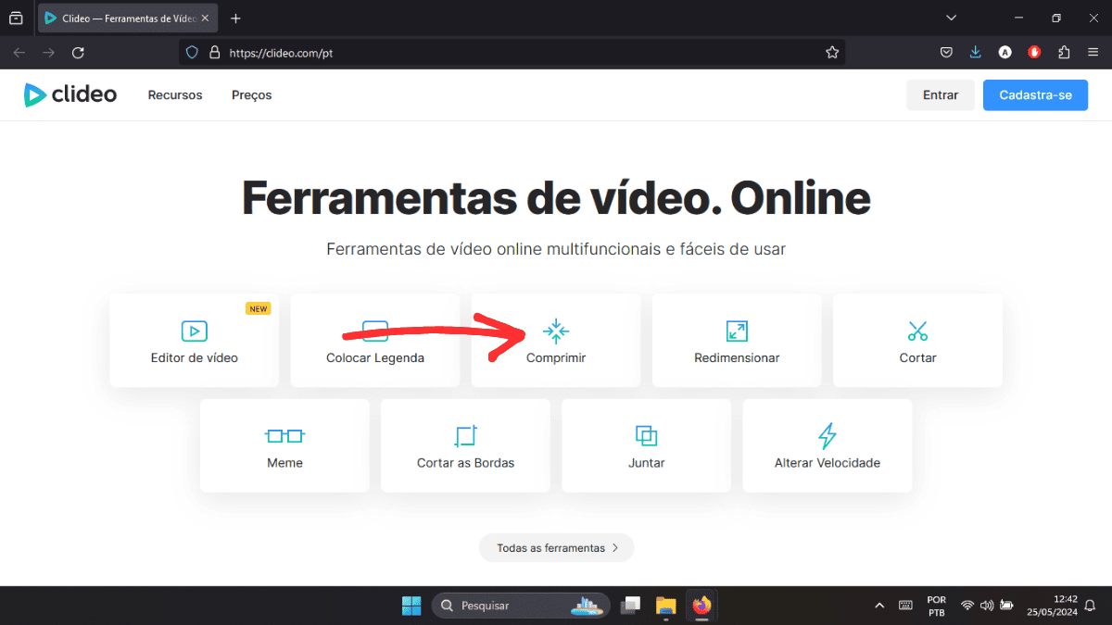Image resolution: width=1112 pixels, height=625 pixels.
Task: Click the Entrar button
Action: pyautogui.click(x=940, y=94)
